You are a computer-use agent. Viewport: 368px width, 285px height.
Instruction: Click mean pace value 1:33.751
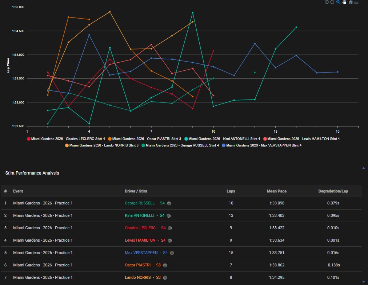click(x=277, y=253)
